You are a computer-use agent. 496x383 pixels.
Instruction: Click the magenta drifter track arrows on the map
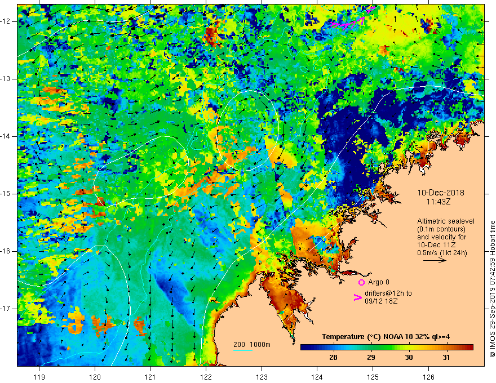tap(353, 20)
